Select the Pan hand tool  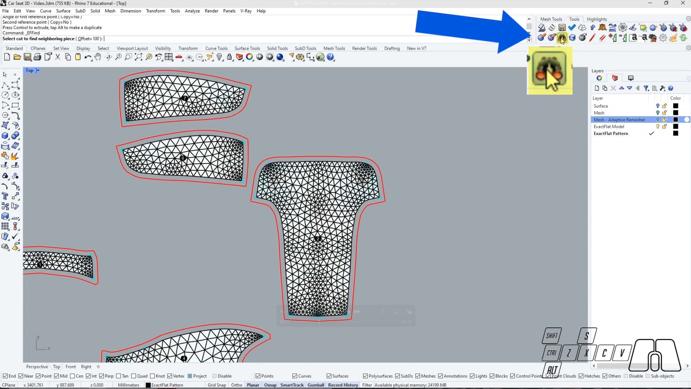(98, 57)
